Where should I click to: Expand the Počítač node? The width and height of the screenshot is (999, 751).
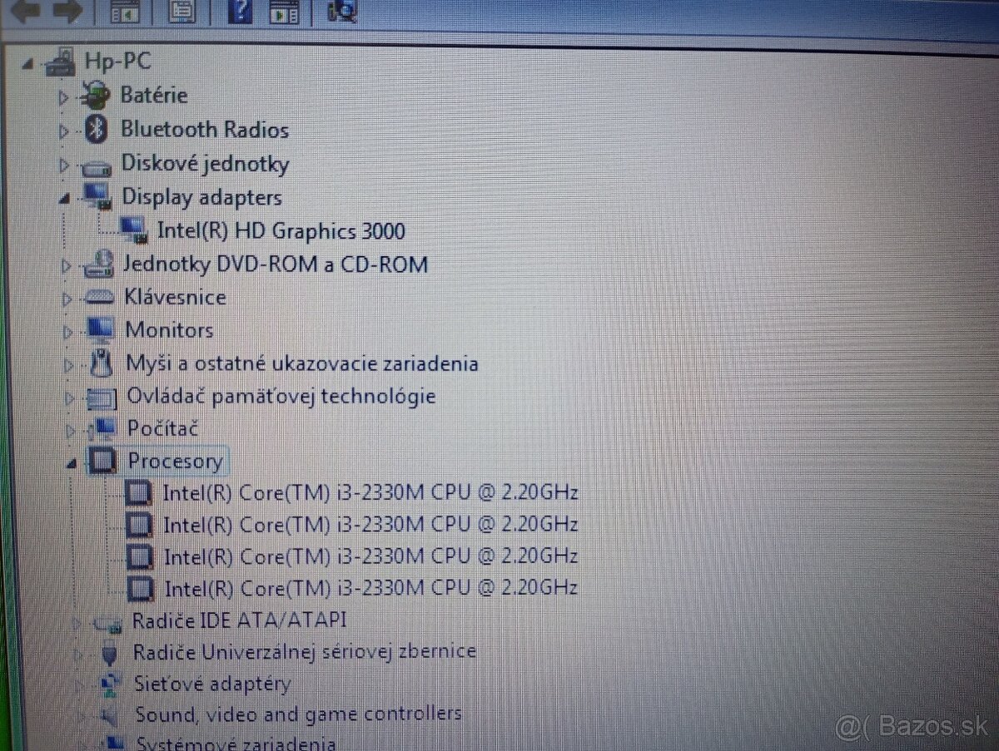[72, 431]
